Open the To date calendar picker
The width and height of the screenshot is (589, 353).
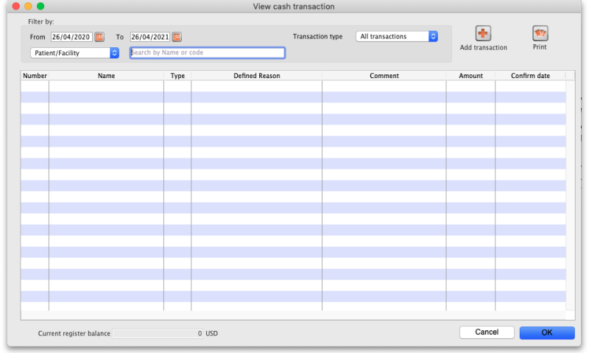click(x=177, y=37)
